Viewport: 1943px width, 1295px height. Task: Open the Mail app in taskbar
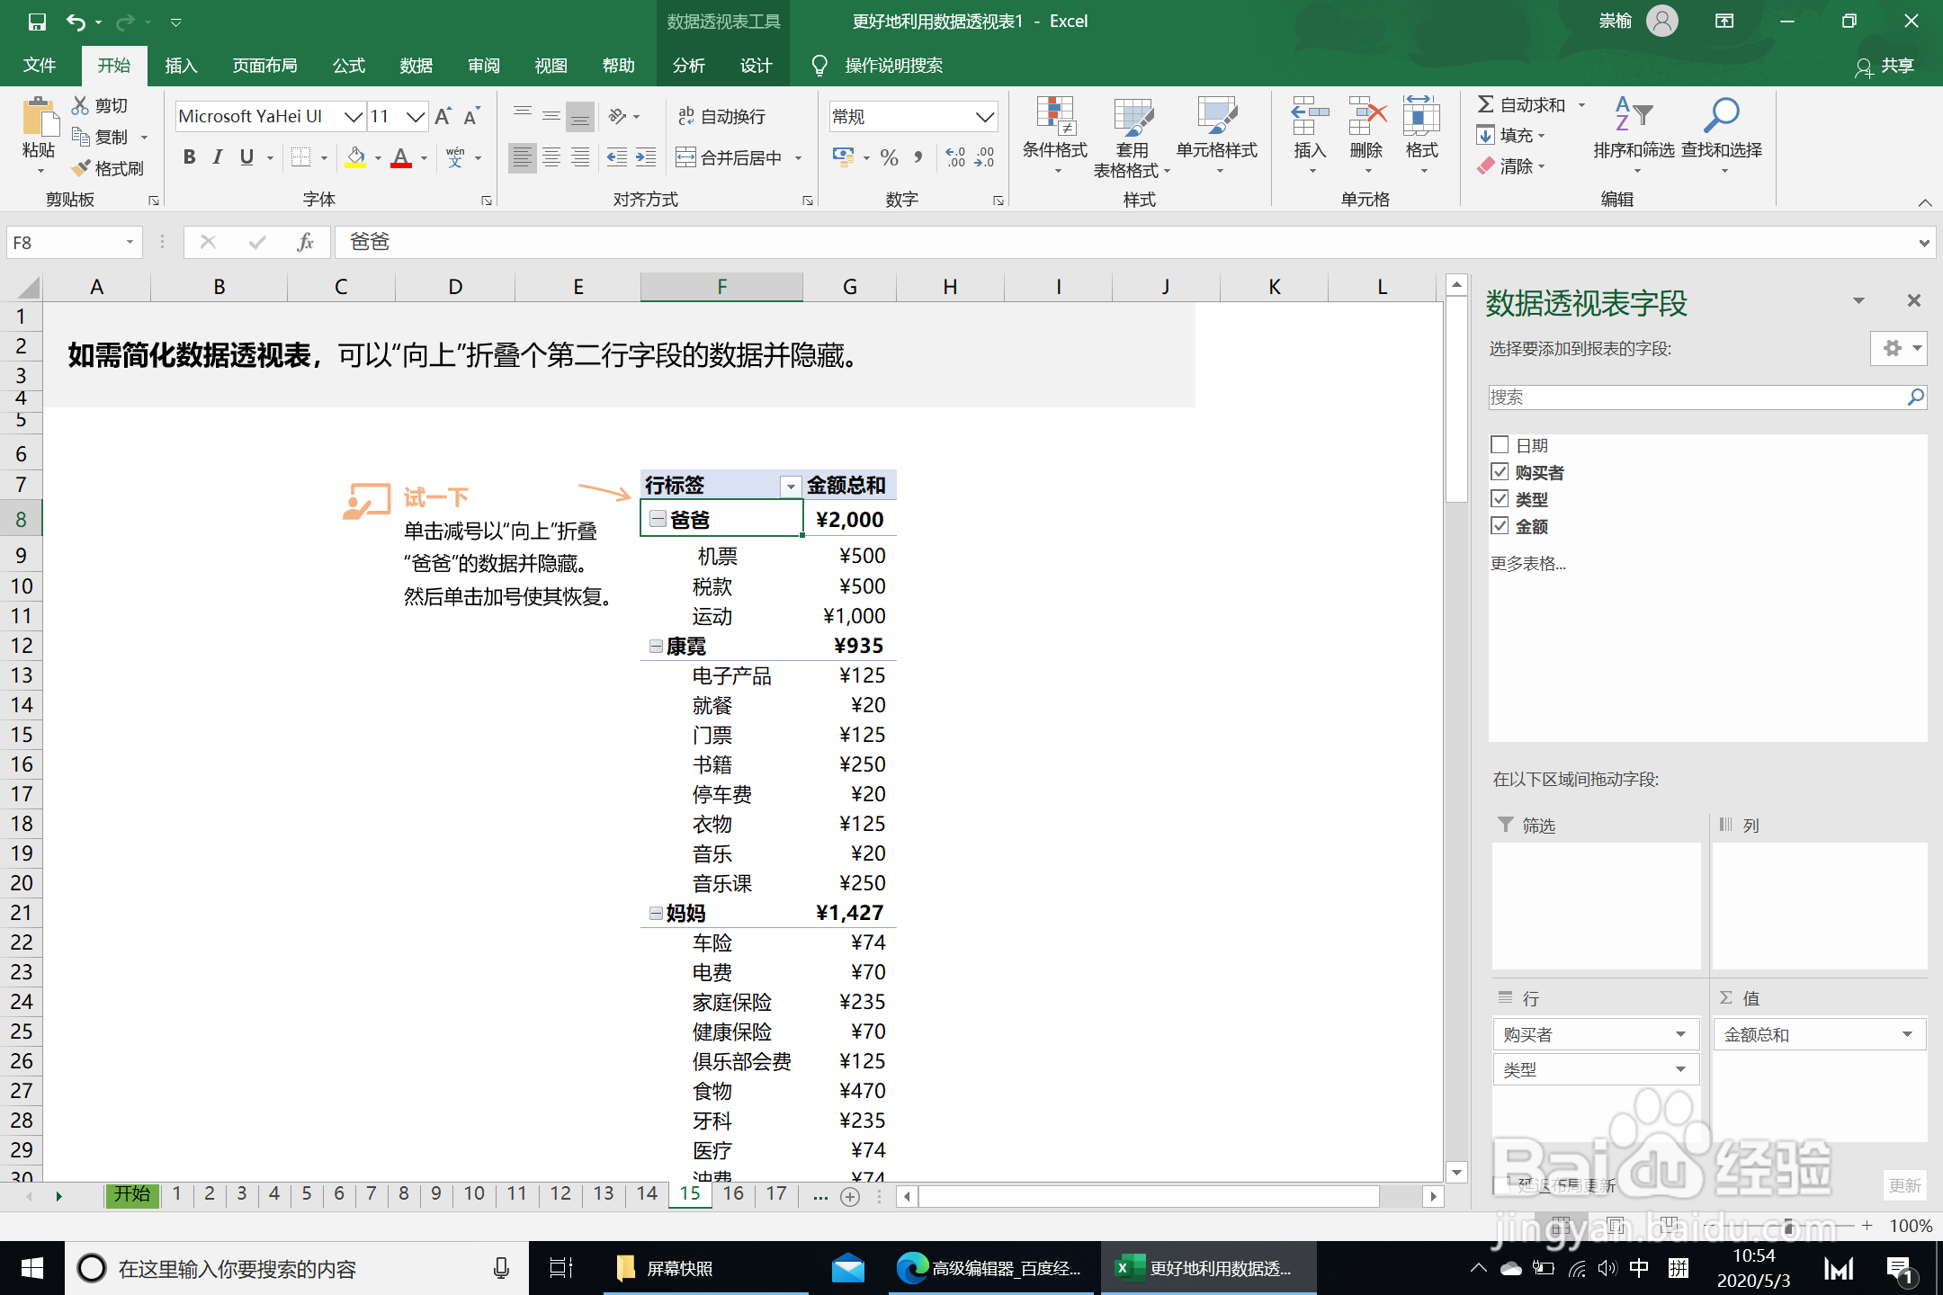pyautogui.click(x=847, y=1268)
